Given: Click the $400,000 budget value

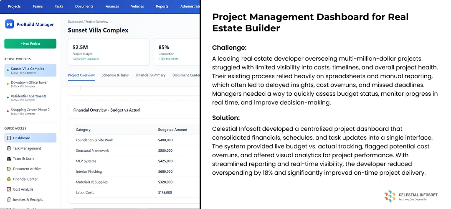Looking at the screenshot, I should point(165,140).
